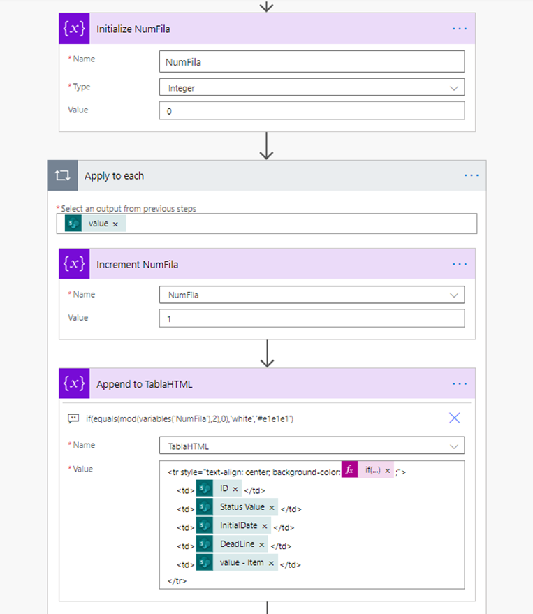Click the Initialize NumFila variable icon
The image size is (533, 614).
[74, 28]
